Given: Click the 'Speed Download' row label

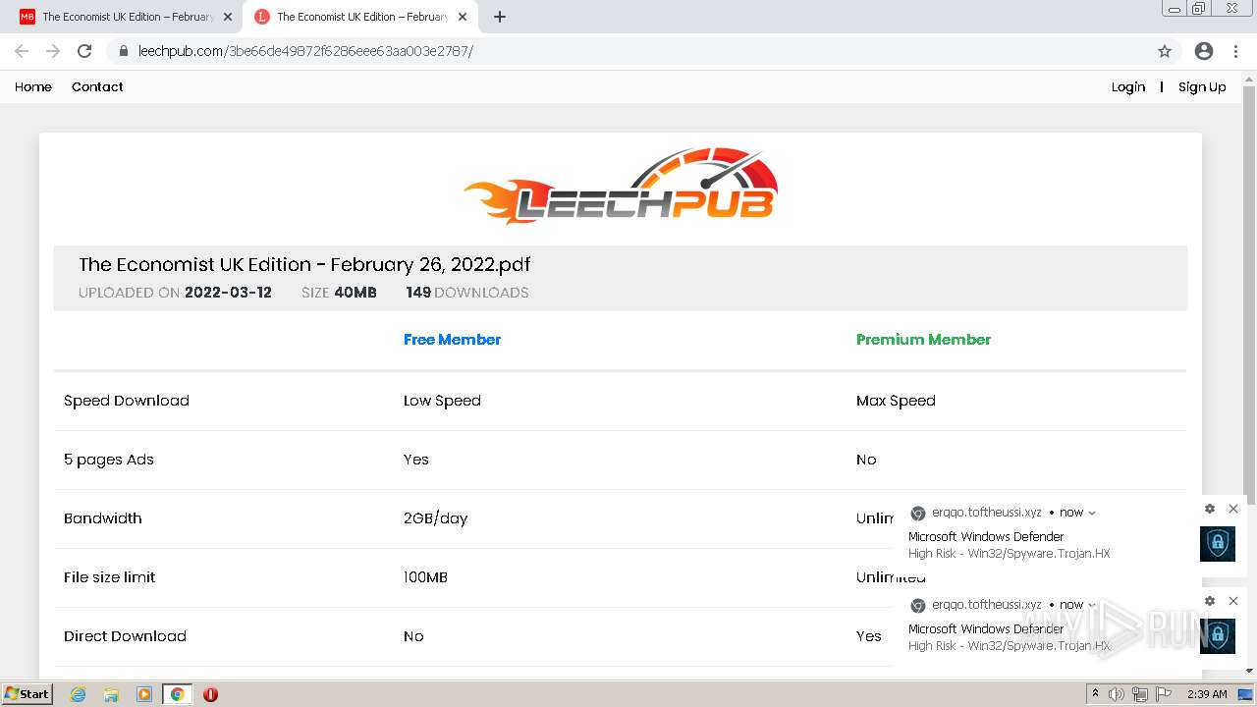Looking at the screenshot, I should click(127, 401).
